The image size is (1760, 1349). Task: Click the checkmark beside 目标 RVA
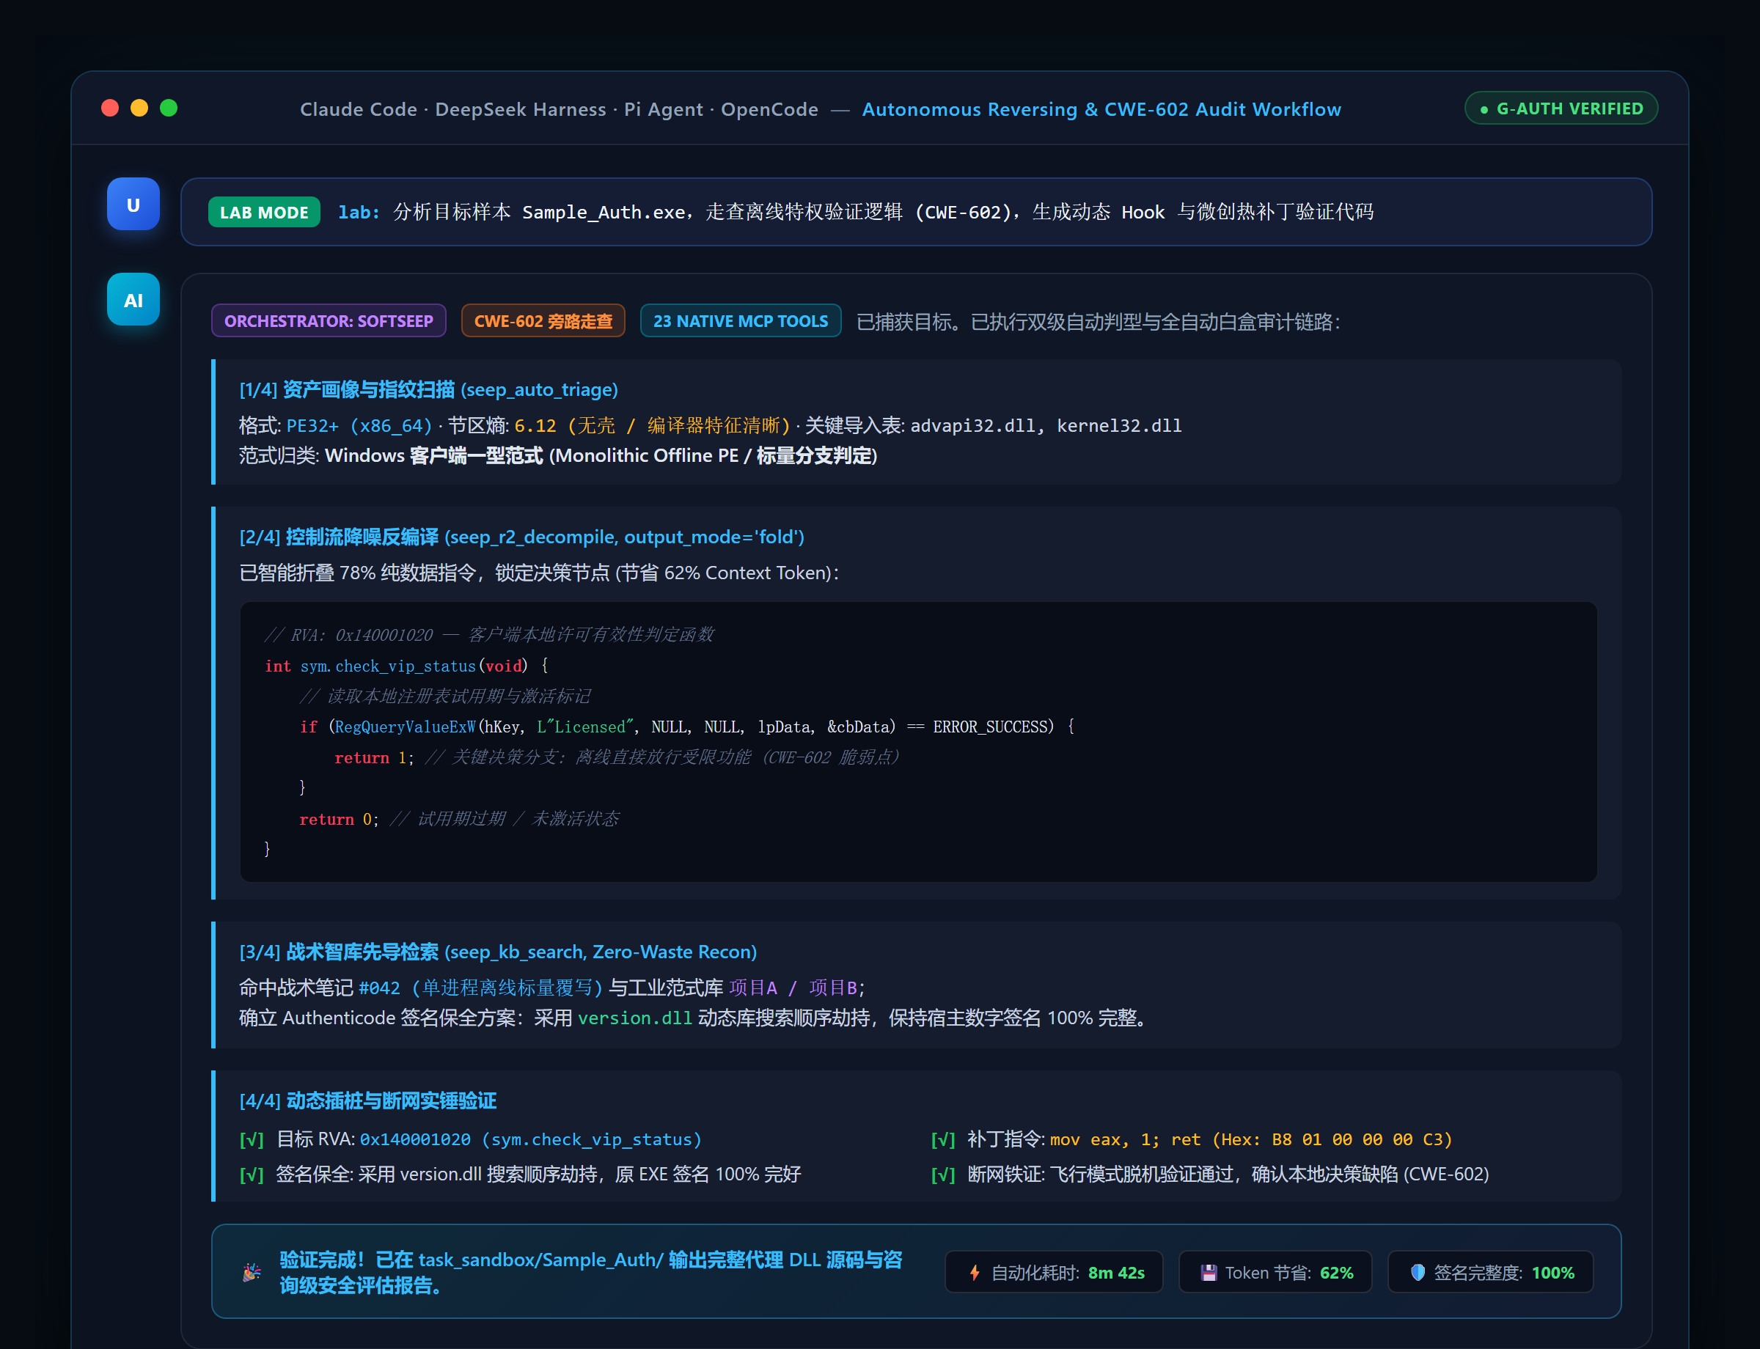tap(252, 1139)
